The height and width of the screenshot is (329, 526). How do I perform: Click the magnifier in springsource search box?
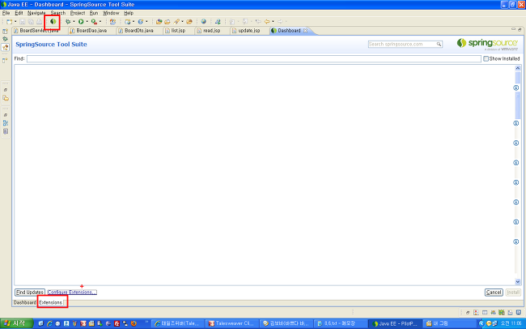tap(439, 44)
